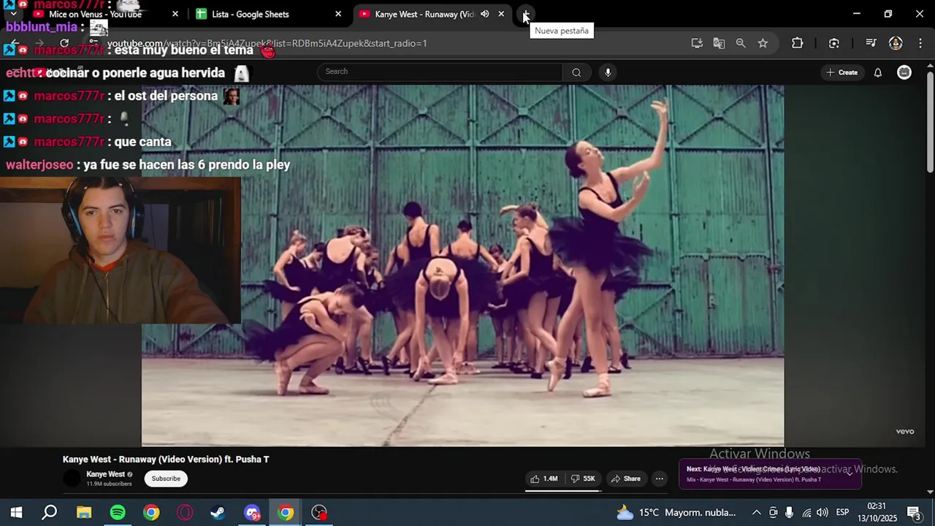The image size is (935, 526).
Task: Open the volume speaker tray icon
Action: pos(823,512)
